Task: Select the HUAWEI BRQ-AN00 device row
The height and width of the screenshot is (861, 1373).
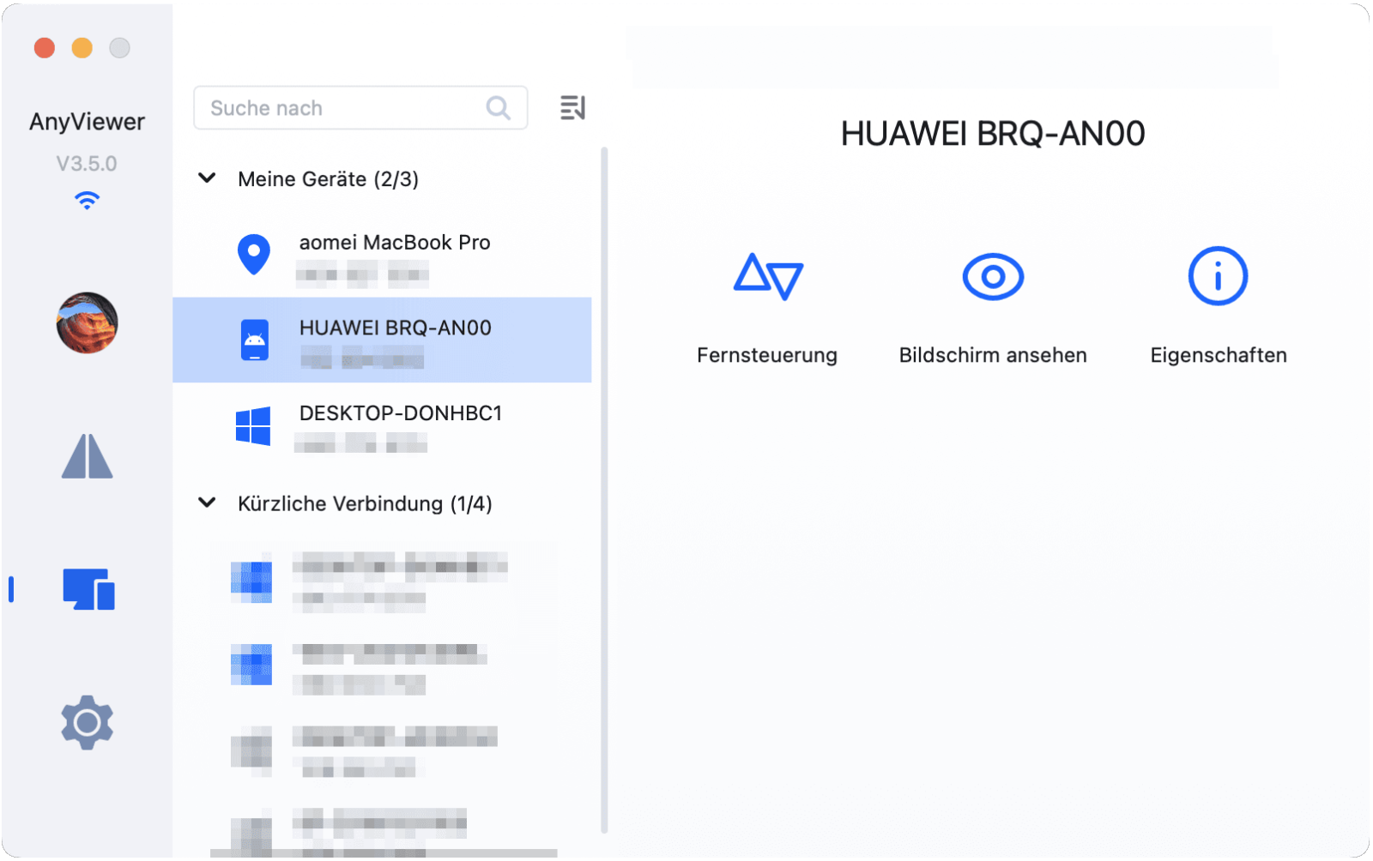Action: pyautogui.click(x=382, y=340)
